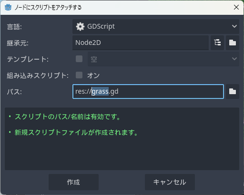The width and height of the screenshot is (244, 195).
Task: Click the 組み込みスクリプト: label
Action: 38,75
